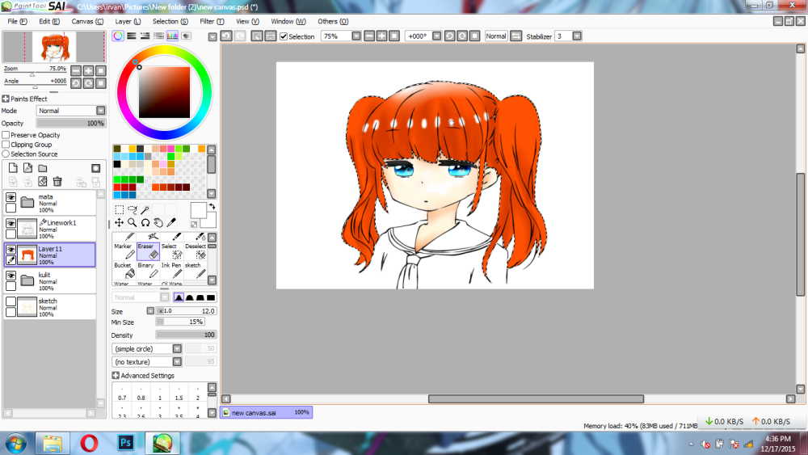Pick the bright green color swatch
808x455 pixels.
coord(117,180)
